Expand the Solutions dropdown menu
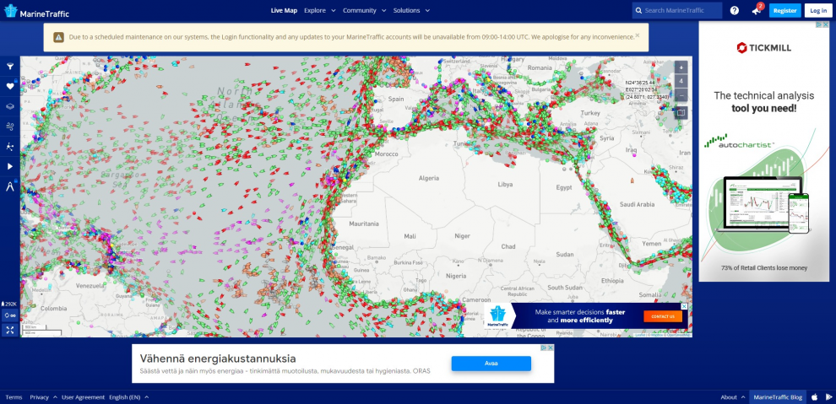The height and width of the screenshot is (404, 836). pyautogui.click(x=411, y=10)
